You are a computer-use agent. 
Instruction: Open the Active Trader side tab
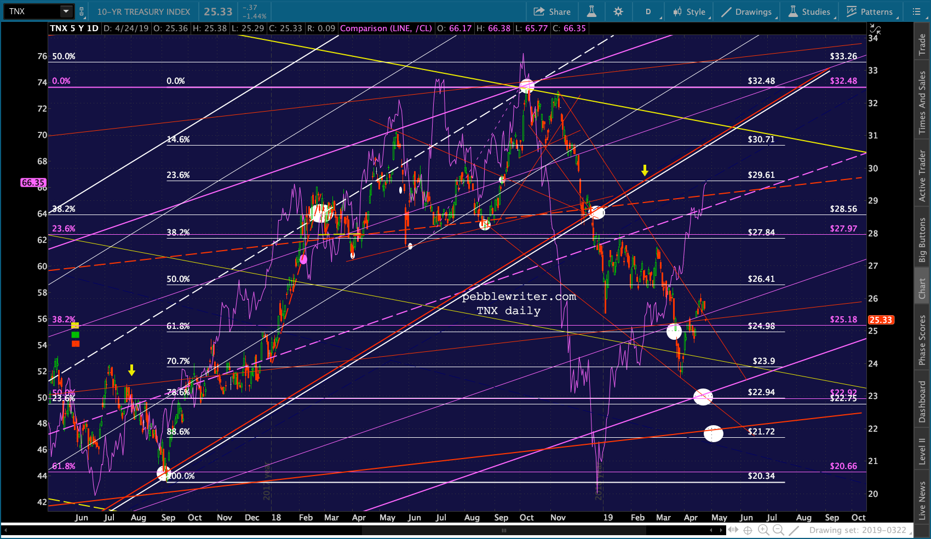922,176
